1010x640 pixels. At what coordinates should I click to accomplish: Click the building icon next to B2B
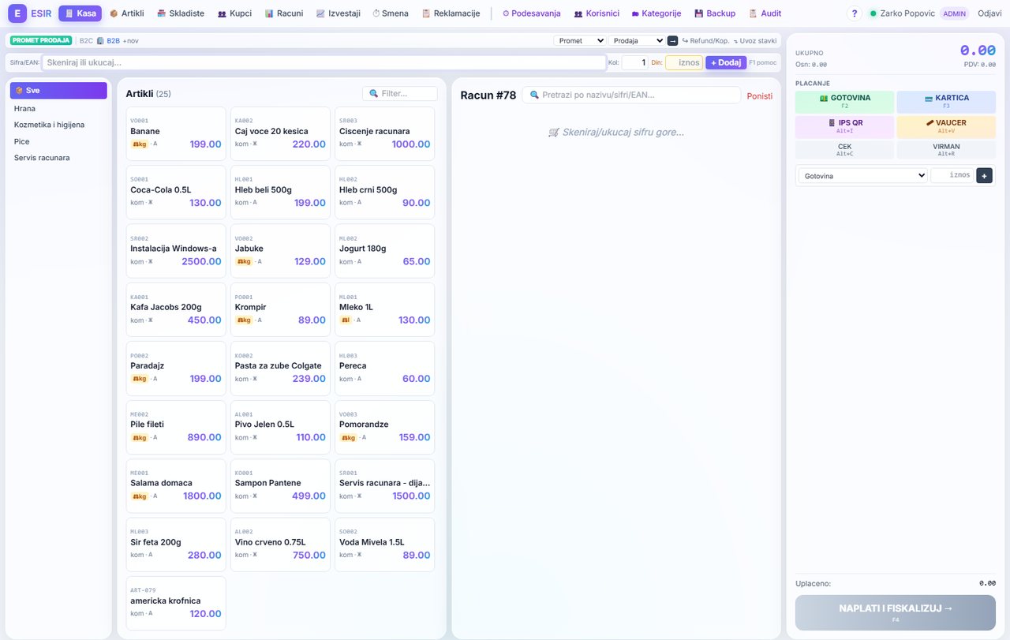(x=100, y=40)
